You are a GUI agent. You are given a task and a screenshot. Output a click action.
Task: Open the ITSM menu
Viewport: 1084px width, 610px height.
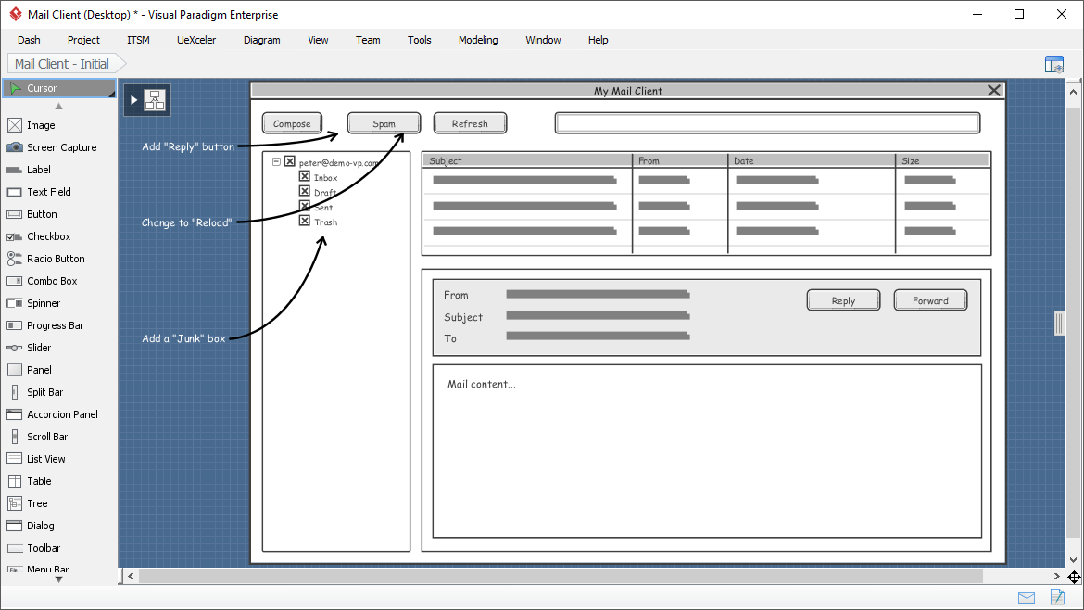coord(138,40)
